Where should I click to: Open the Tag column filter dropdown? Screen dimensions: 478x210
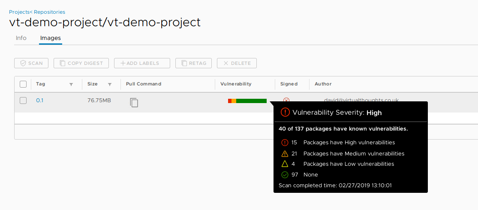[x=71, y=84]
